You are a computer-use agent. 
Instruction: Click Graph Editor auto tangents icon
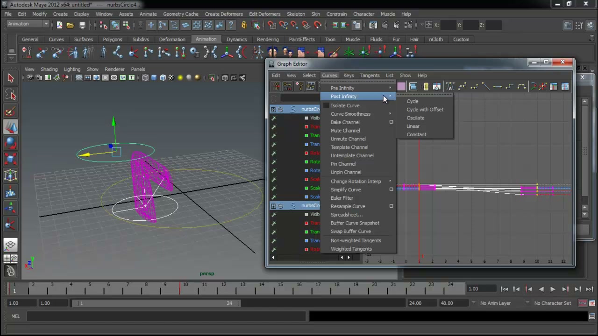[450, 86]
